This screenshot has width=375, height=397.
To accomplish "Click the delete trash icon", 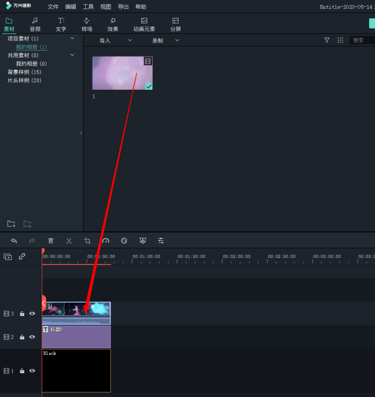I will pos(51,241).
